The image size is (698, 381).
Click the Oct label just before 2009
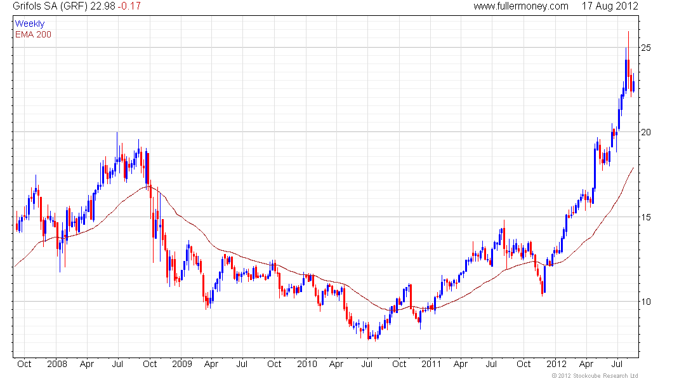tap(150, 364)
